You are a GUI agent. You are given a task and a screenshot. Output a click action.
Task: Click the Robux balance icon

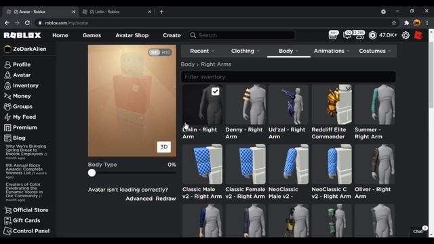(372, 35)
